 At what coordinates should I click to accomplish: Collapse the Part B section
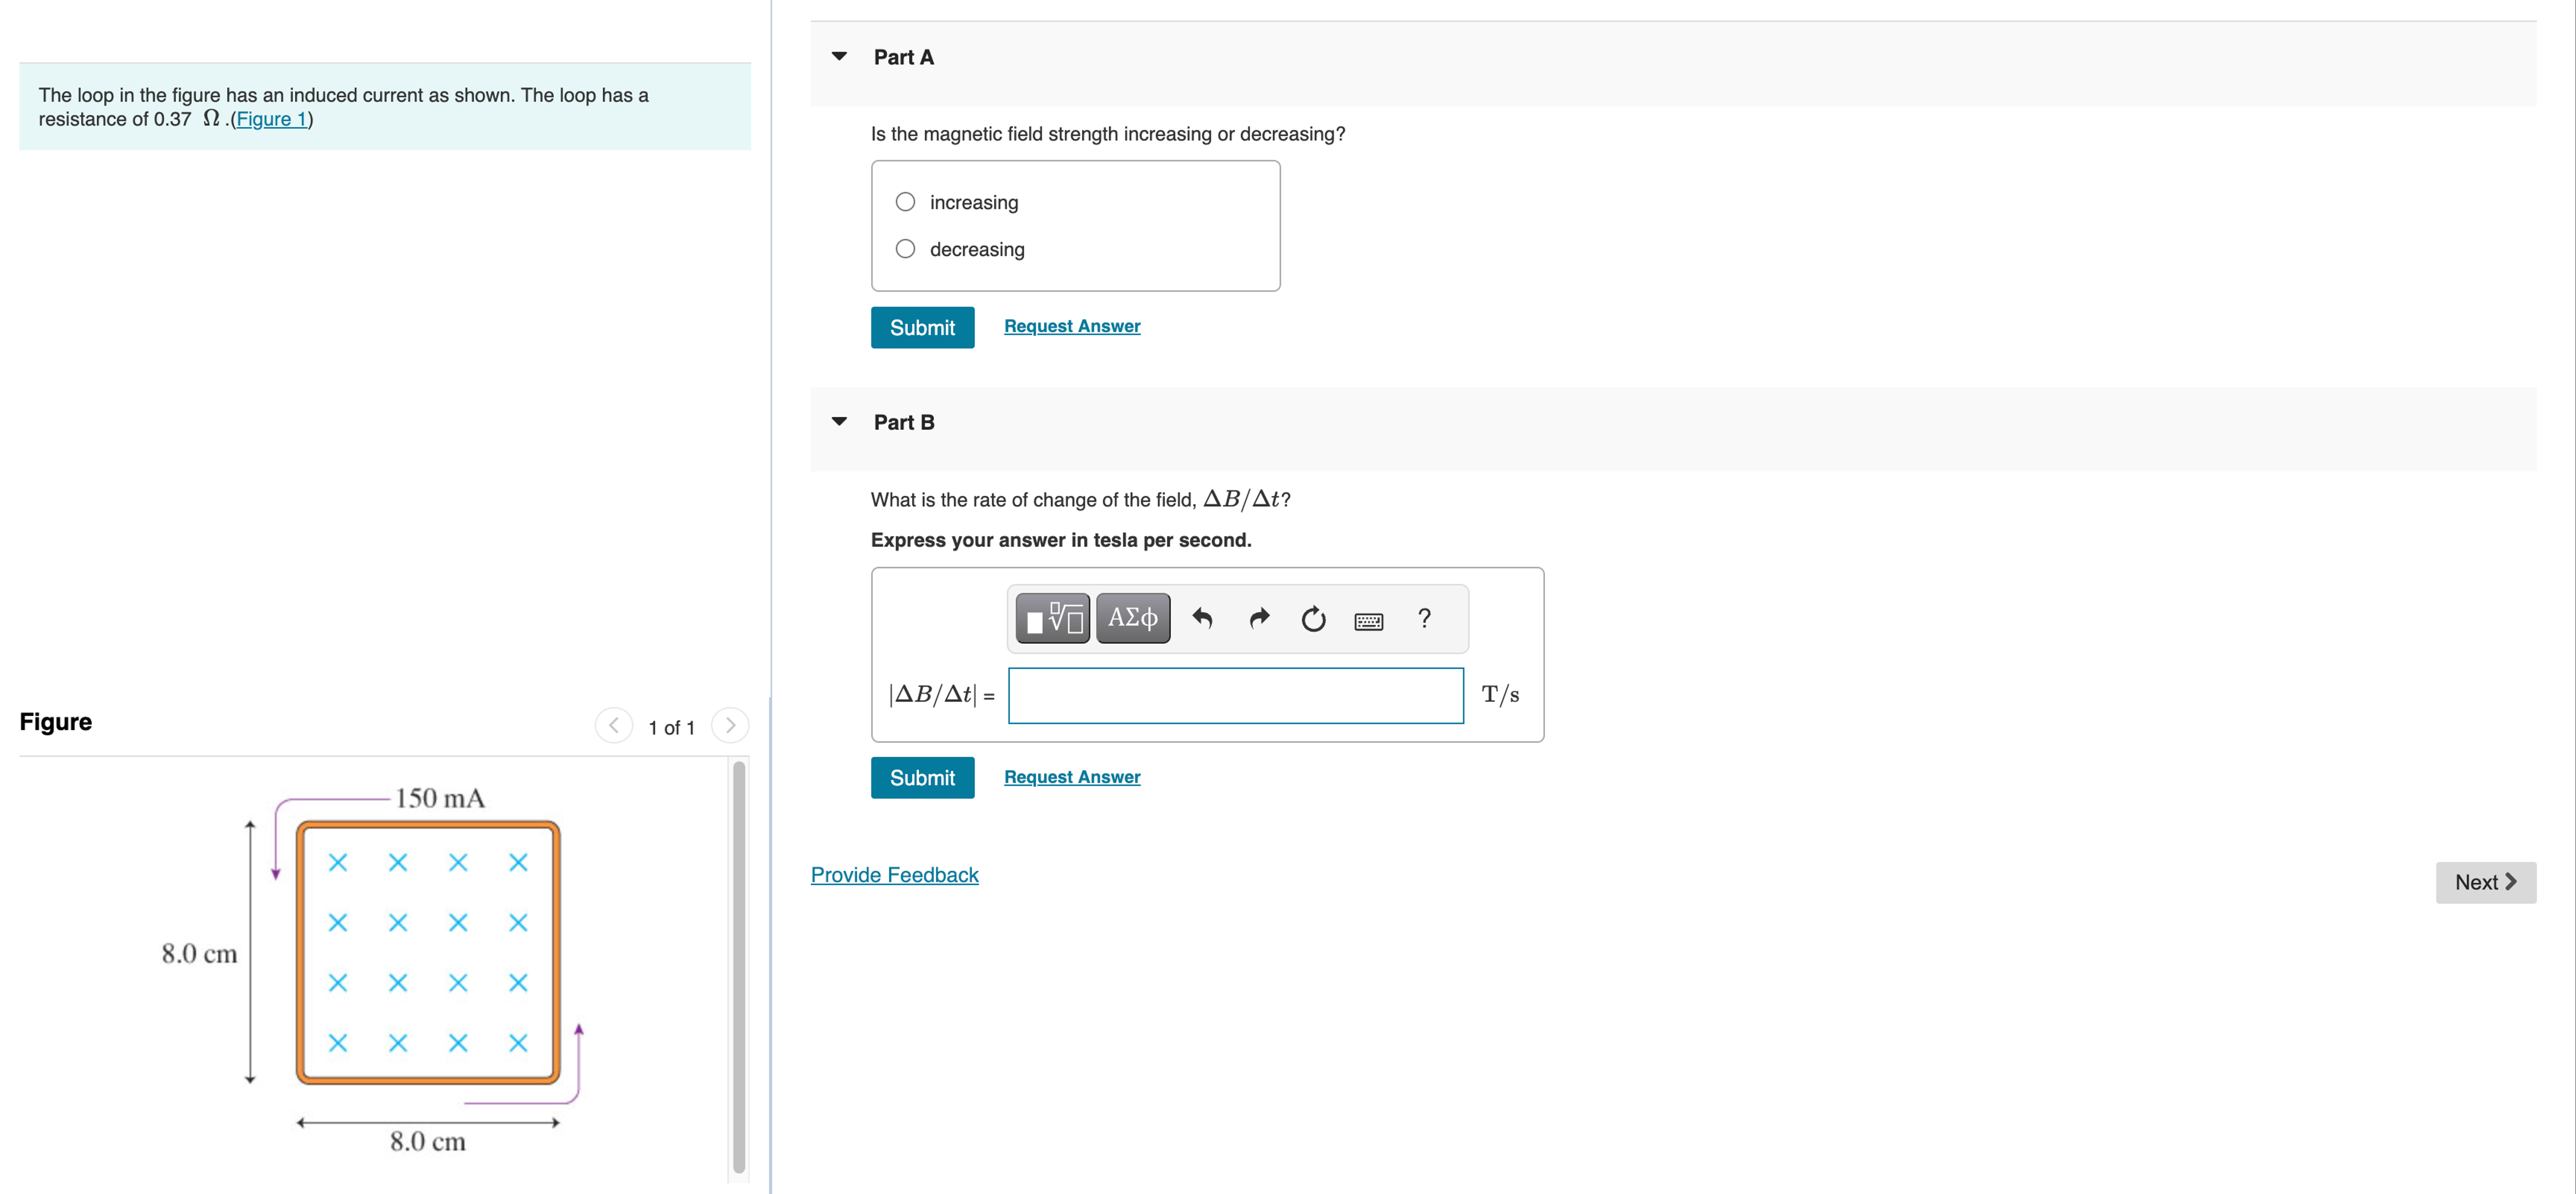pyautogui.click(x=839, y=422)
